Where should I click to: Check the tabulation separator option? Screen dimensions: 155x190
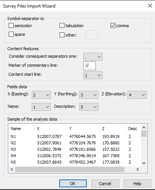click(x=62, y=26)
